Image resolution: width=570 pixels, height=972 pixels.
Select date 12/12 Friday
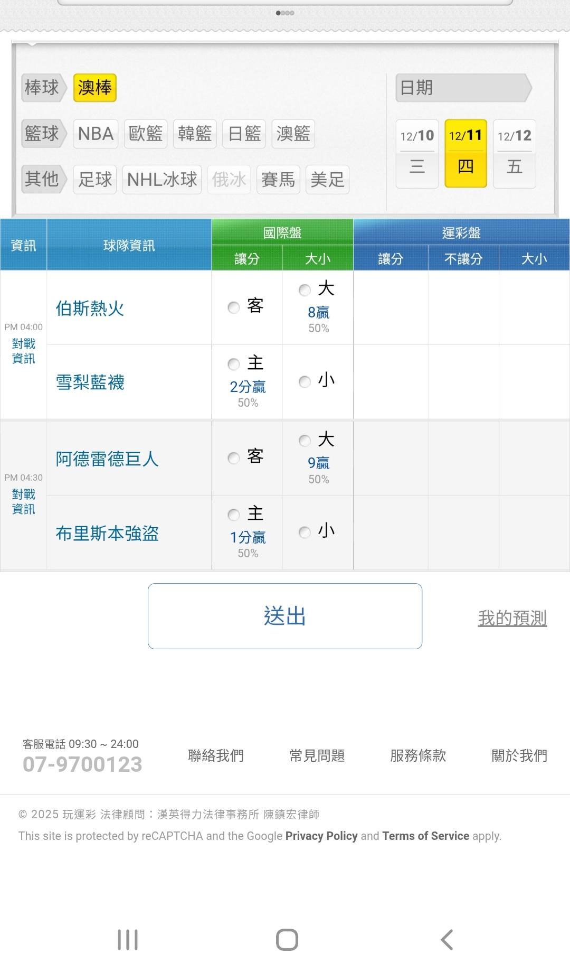click(514, 153)
